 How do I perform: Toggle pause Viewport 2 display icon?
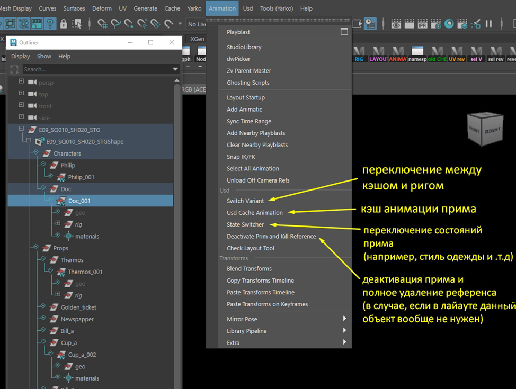(x=488, y=24)
